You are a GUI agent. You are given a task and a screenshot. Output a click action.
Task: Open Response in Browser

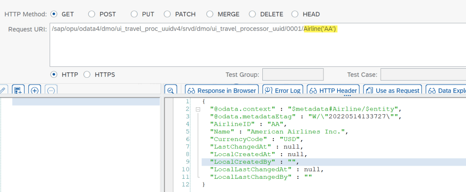point(221,91)
